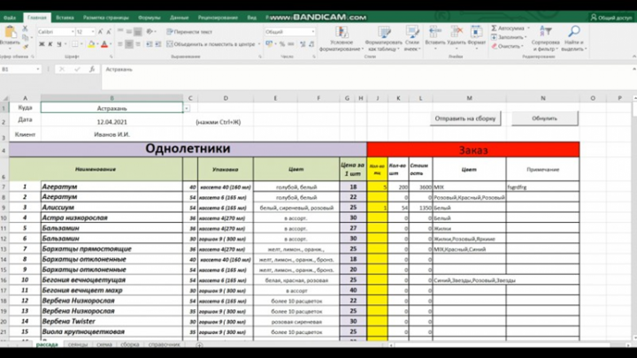The image size is (637, 358).
Task: Open the справочник sheet tab
Action: [165, 345]
